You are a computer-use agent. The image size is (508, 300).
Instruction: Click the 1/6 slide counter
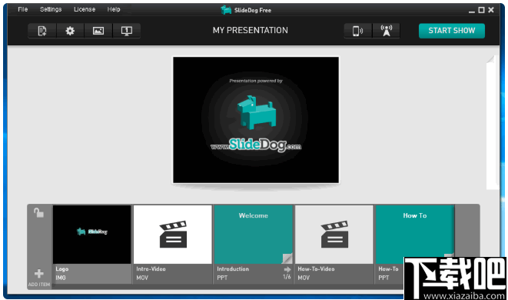tap(287, 277)
